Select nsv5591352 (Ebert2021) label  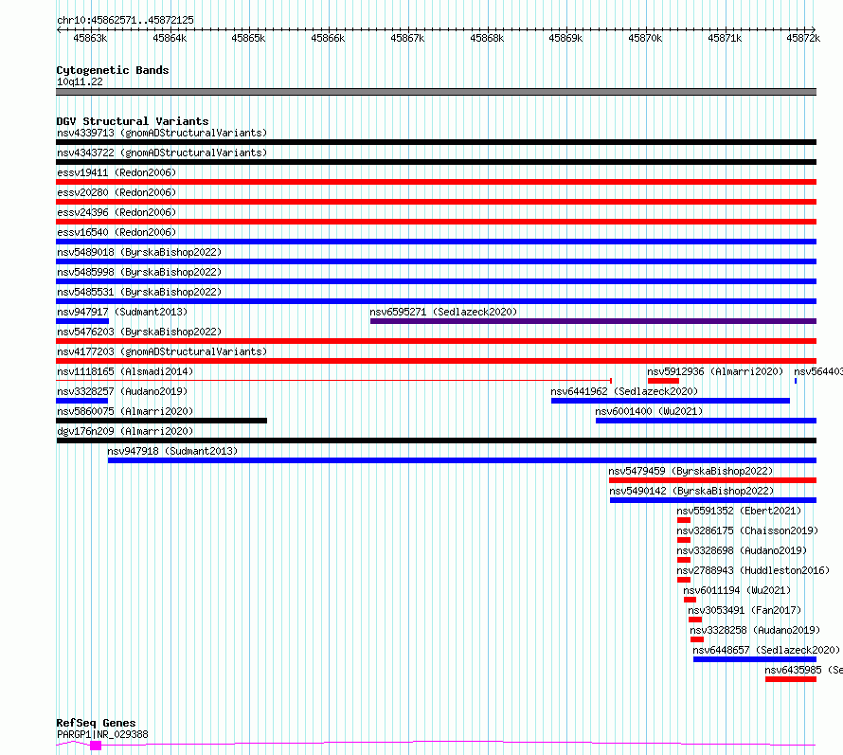(x=739, y=511)
